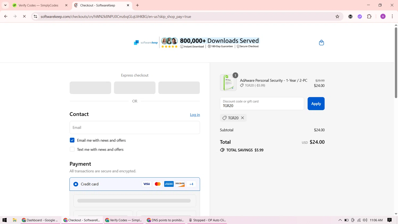398x224 pixels.
Task: Open the Chrome extensions puzzle icon
Action: click(369, 16)
